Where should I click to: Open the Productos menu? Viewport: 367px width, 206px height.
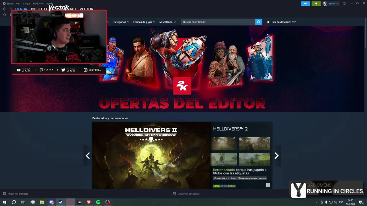(38, 3)
